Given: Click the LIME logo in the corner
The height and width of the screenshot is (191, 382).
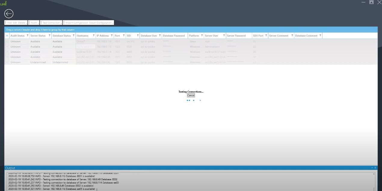Looking at the screenshot, I should click(x=4, y=3).
